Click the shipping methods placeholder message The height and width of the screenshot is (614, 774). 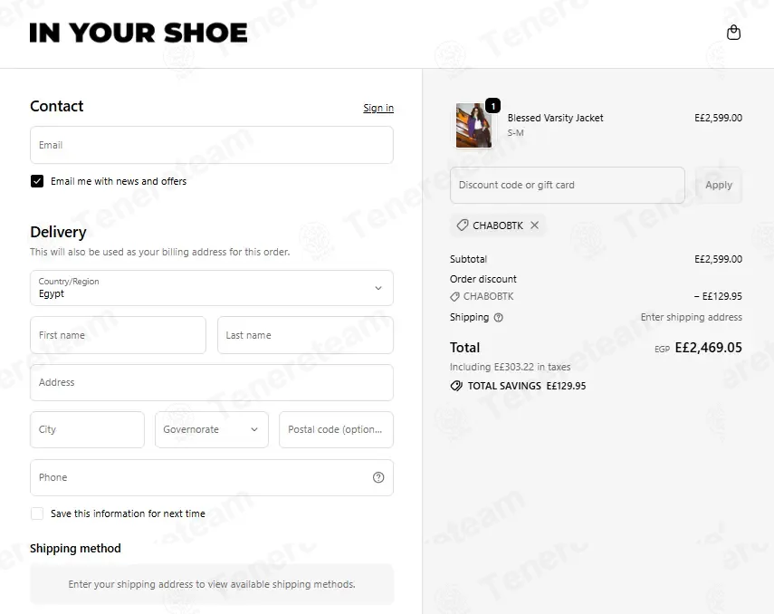coord(212,584)
